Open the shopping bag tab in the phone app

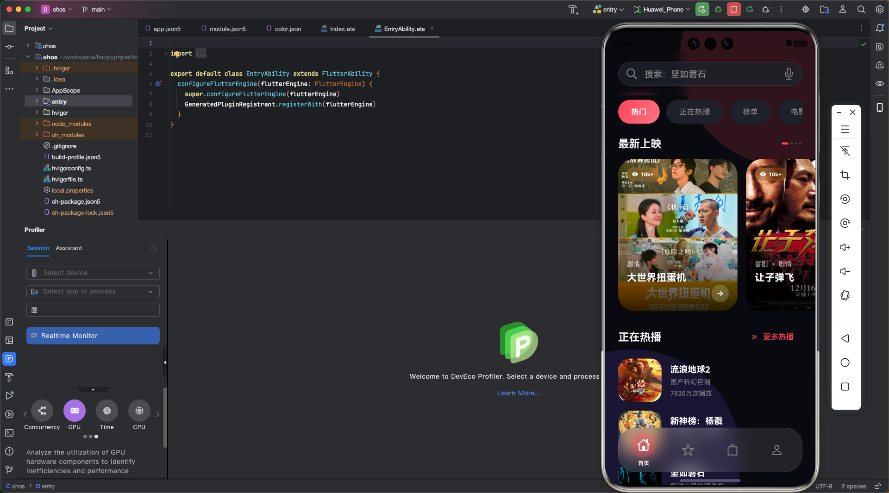pos(732,450)
